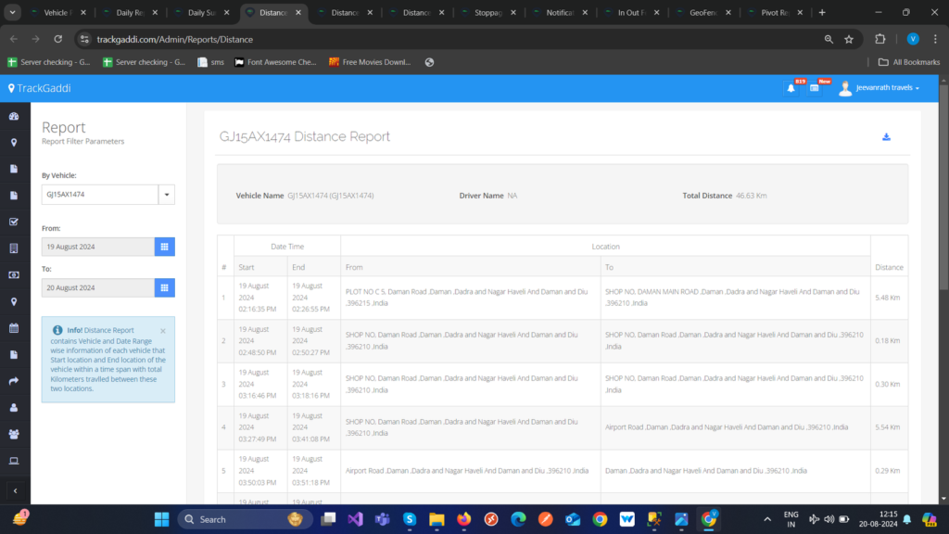This screenshot has width=949, height=534.
Task: Switch to the Pivot Report browser tab
Action: [x=775, y=12]
